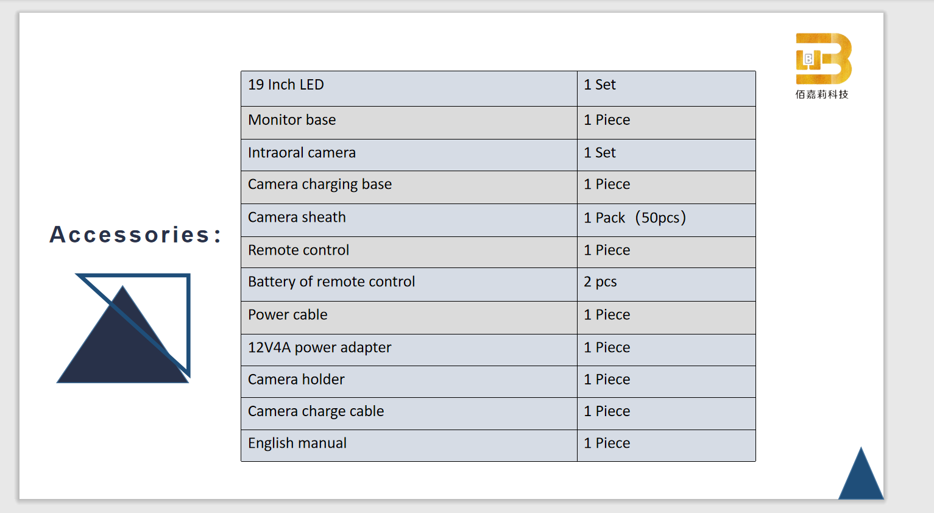The image size is (934, 513).
Task: Click the Chinese company name under the logo
Action: (x=822, y=94)
